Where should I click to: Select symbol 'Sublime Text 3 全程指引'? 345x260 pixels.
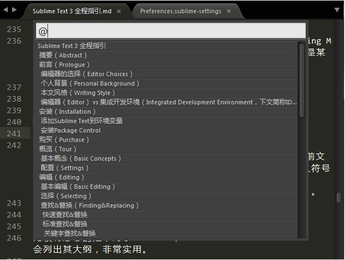click(x=166, y=46)
